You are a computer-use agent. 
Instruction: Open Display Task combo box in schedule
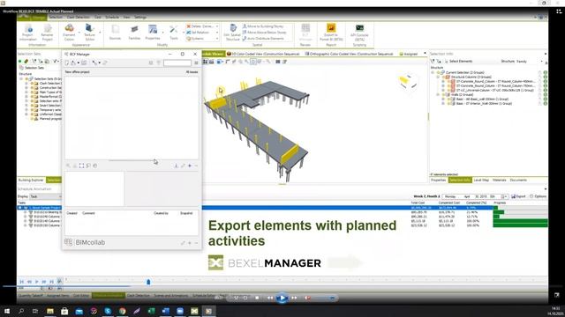tap(45, 196)
